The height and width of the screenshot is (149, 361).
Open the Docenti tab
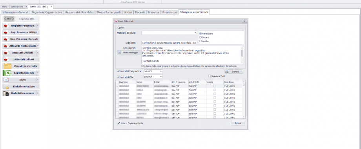[x=140, y=12]
